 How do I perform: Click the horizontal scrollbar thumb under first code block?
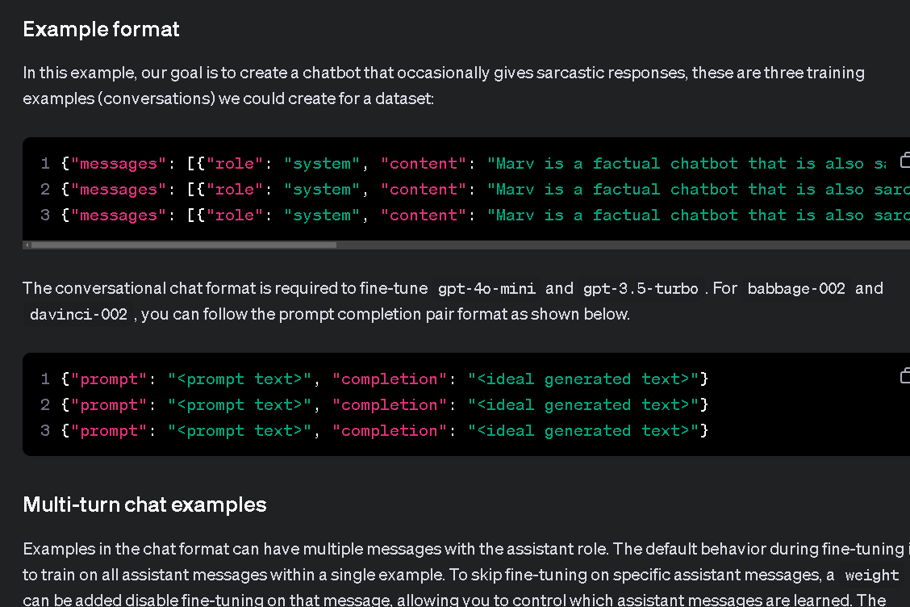(x=184, y=245)
